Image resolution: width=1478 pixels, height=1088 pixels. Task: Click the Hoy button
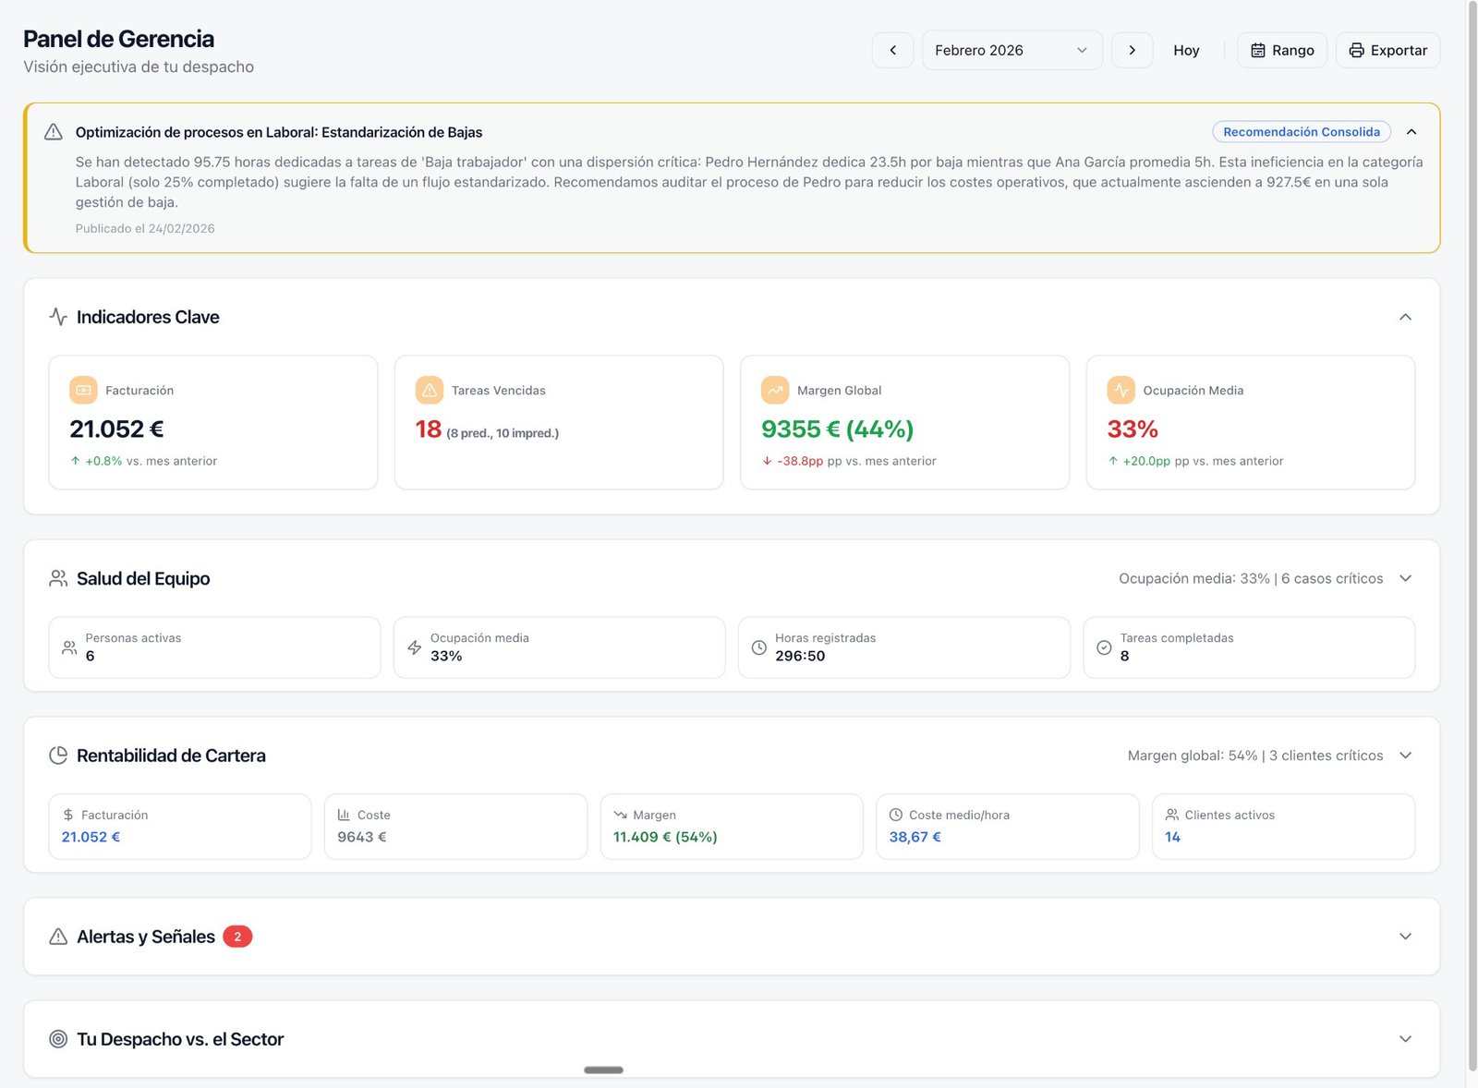coord(1186,51)
